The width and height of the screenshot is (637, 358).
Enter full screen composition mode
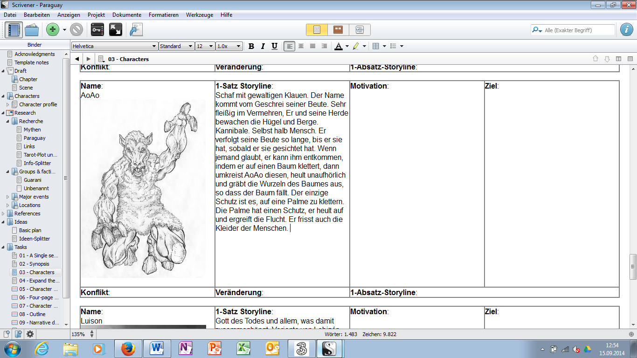[115, 30]
